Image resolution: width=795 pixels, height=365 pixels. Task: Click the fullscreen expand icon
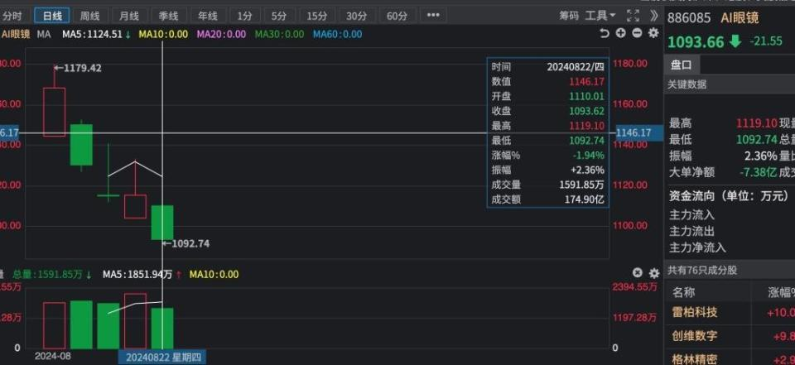coord(633,15)
